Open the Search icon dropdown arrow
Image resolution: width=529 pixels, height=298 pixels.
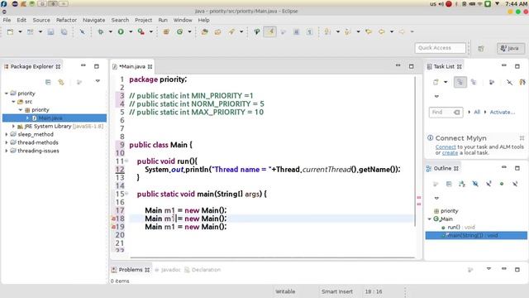[241, 31]
